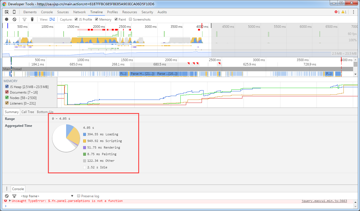Click the red error count indicator
This screenshot has height=211, width=360.
337,12
